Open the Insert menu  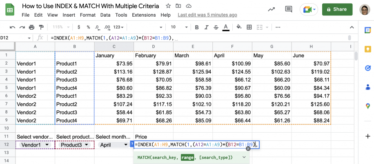click(69, 15)
